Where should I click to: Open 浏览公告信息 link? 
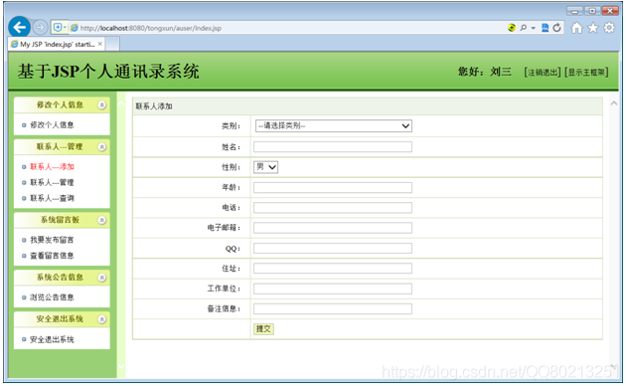point(52,297)
